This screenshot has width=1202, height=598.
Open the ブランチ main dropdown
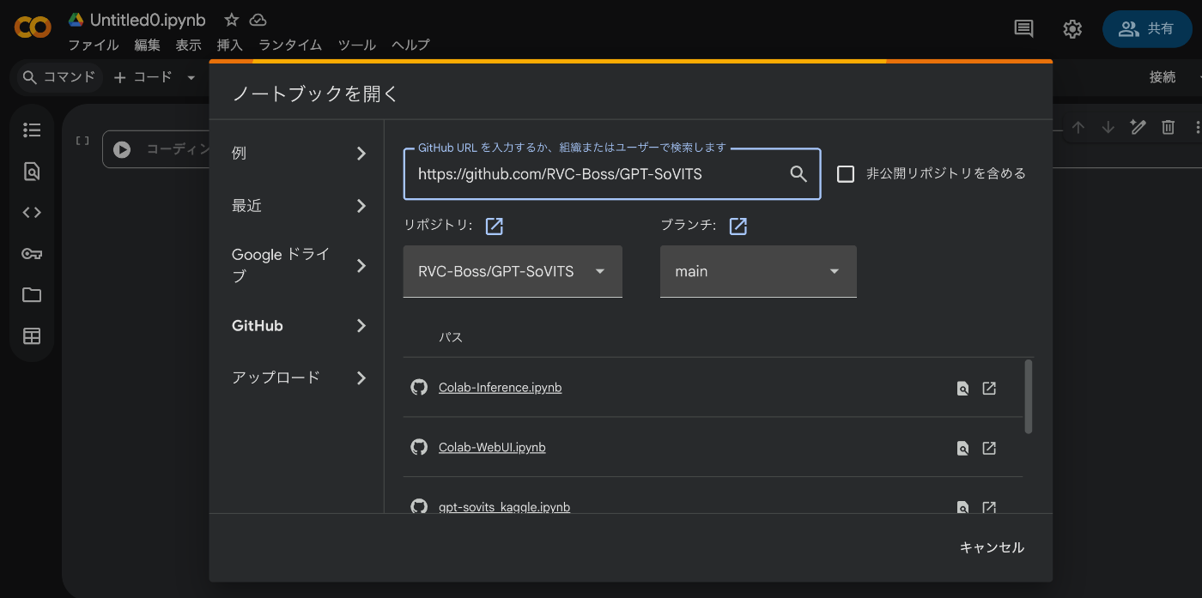pos(758,271)
